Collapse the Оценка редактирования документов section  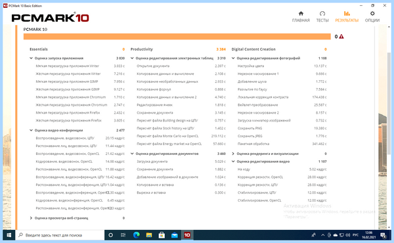coord(132,154)
